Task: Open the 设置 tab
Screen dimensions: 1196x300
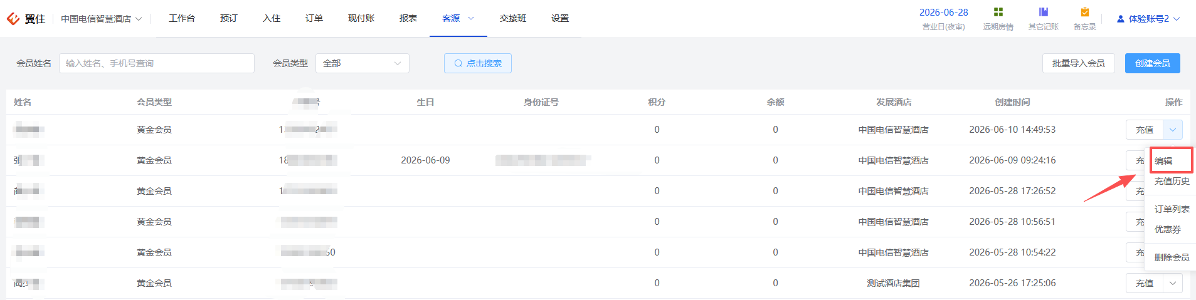Action: tap(560, 18)
